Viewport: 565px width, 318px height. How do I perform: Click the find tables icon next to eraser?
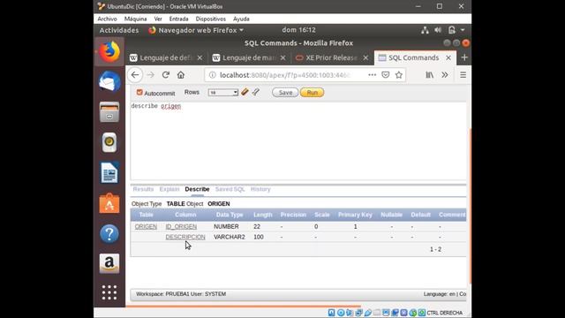[256, 92]
